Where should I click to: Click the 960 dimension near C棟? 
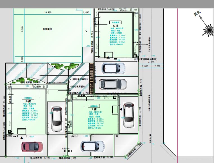click(136, 13)
